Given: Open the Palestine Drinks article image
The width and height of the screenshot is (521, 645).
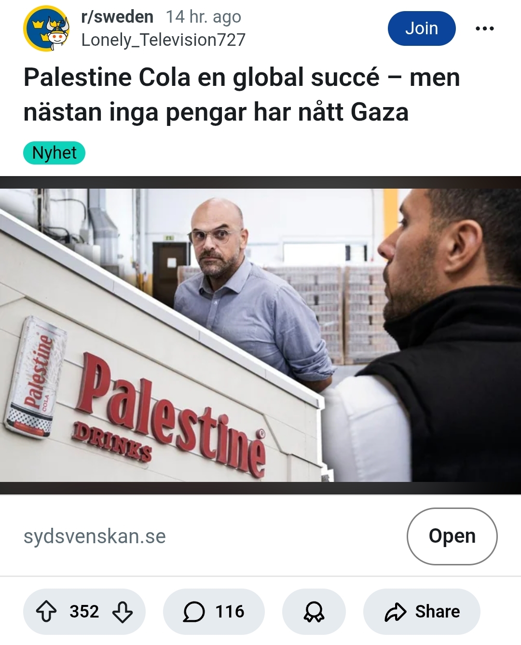Looking at the screenshot, I should [260, 335].
